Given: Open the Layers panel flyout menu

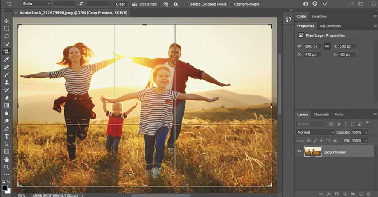Looking at the screenshot, I should (x=375, y=114).
